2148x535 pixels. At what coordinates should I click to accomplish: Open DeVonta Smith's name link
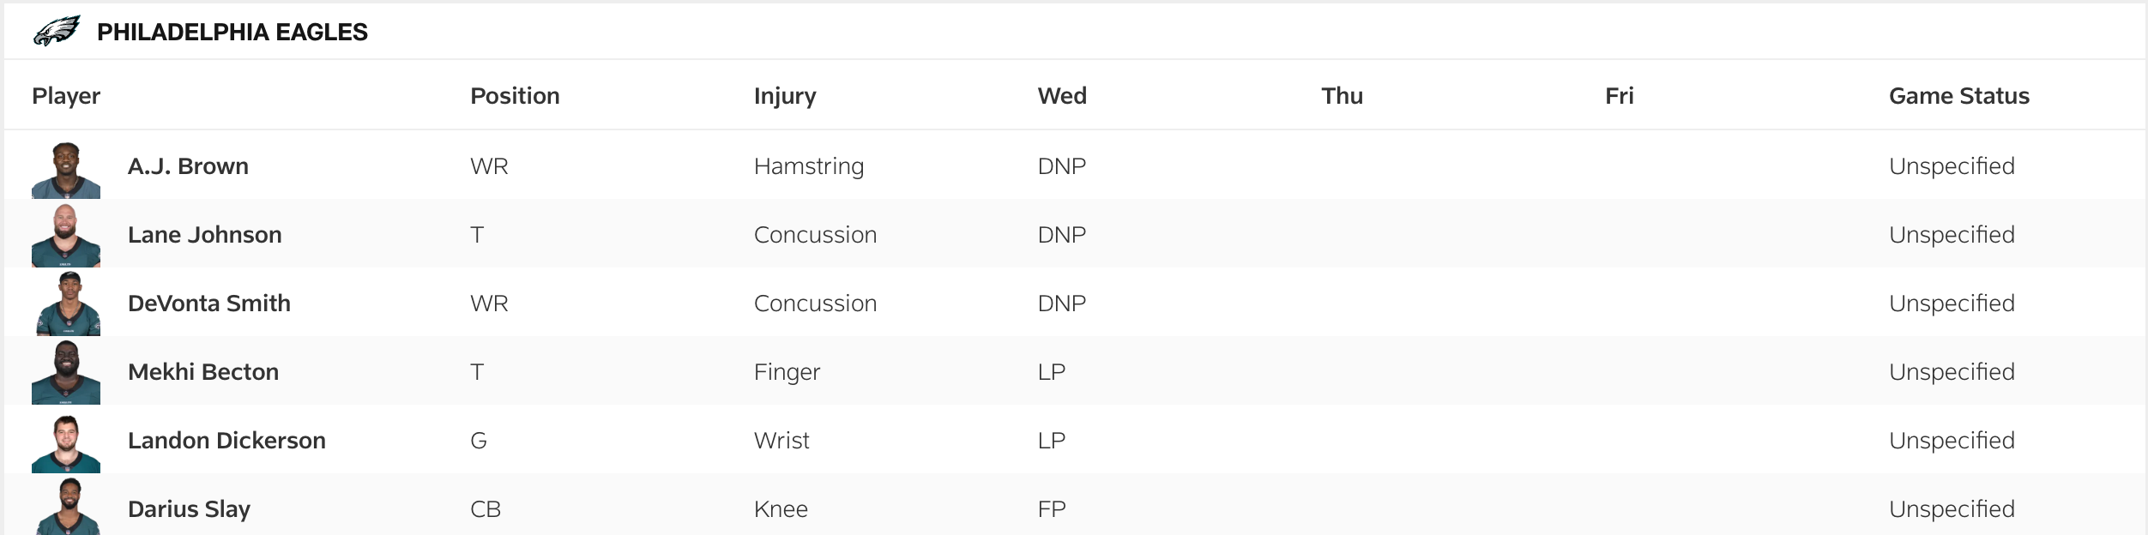coord(208,304)
